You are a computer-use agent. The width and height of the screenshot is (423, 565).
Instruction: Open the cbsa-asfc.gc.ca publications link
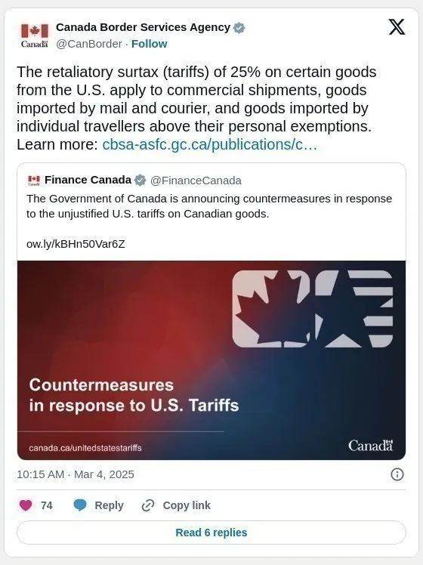[x=210, y=144]
